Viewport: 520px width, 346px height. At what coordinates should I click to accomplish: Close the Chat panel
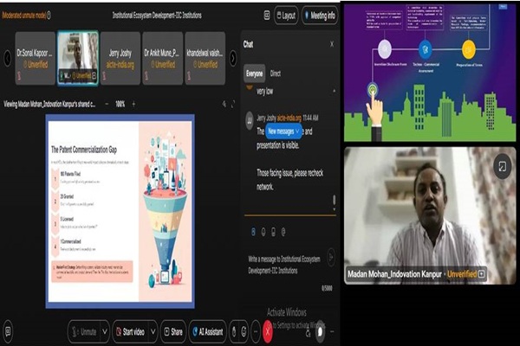[x=331, y=43]
